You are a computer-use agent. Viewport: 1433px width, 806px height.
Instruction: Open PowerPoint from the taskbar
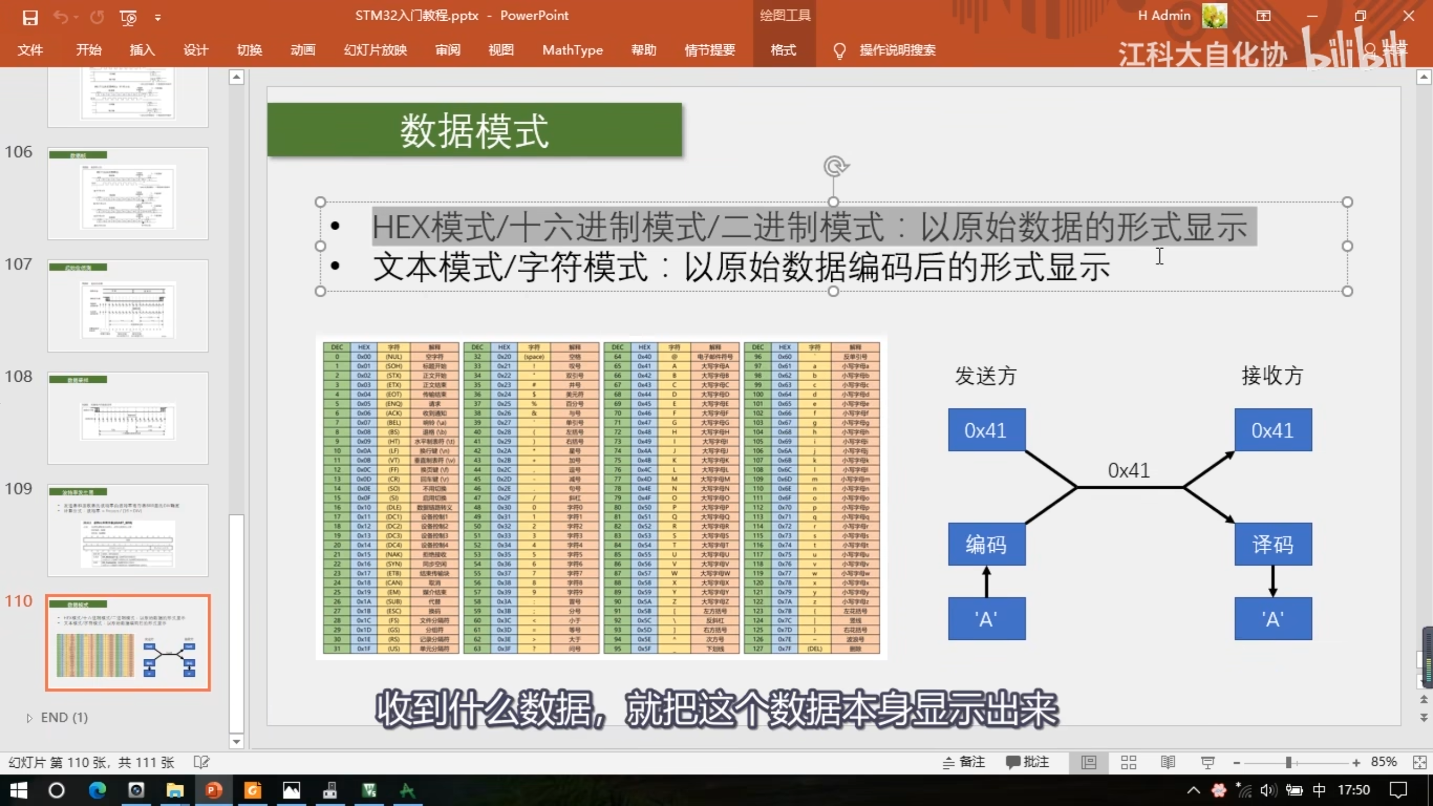coord(213,790)
